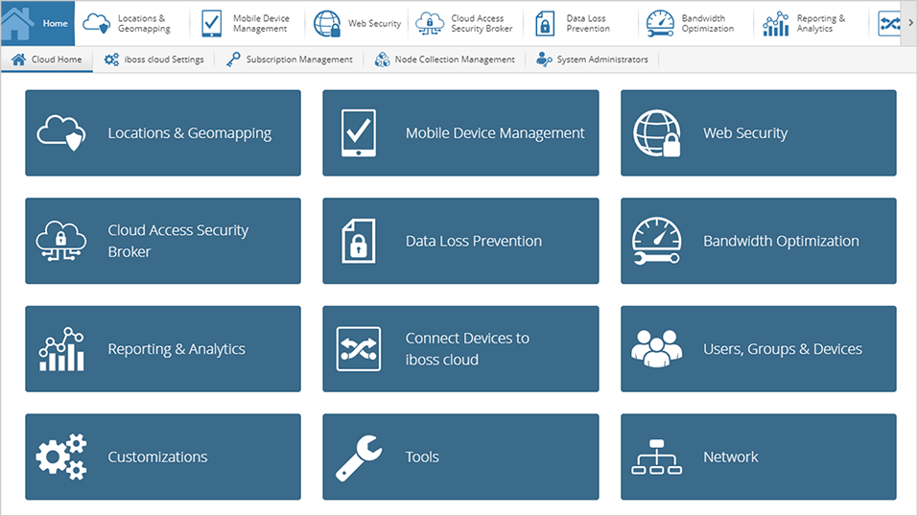Open the Data Loss Prevention top menu label

coord(588,23)
